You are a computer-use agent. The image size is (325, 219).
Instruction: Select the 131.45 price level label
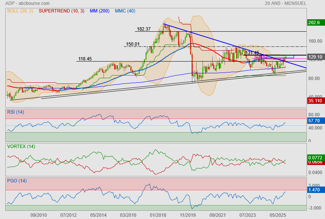point(252,53)
